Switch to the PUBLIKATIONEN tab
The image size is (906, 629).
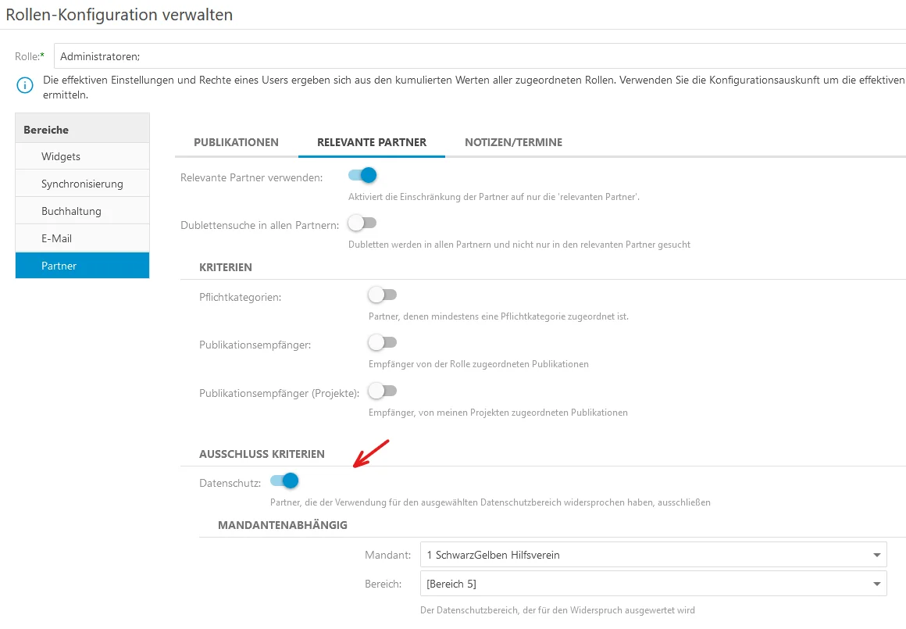click(236, 142)
